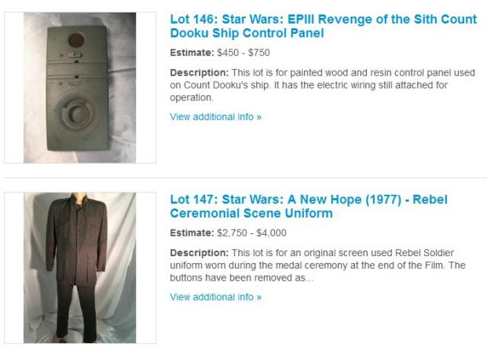487x348 pixels.
Task: Click 'View additional info' under Lot 147
Action: (x=215, y=297)
